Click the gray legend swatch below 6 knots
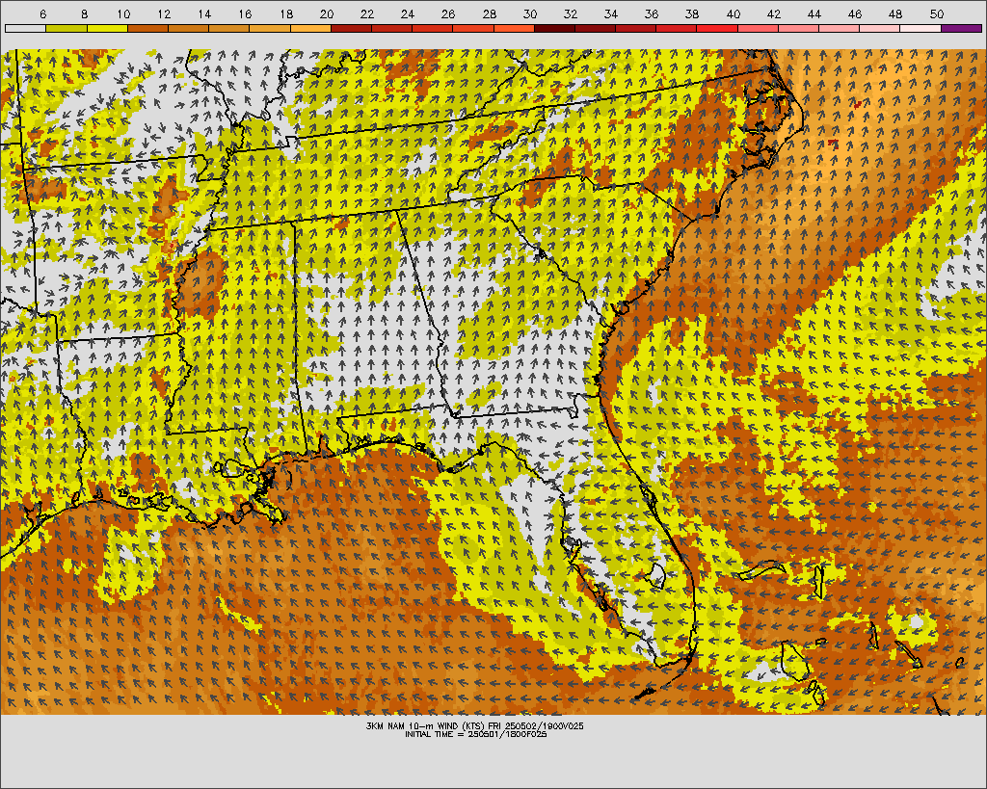Viewport: 987px width, 789px height. (25, 28)
